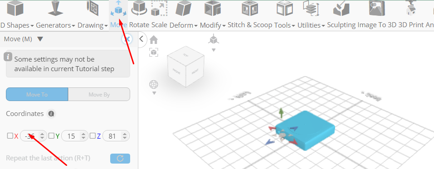Select the Scale tool icon
This screenshot has width=434, height=169.
coord(159,8)
